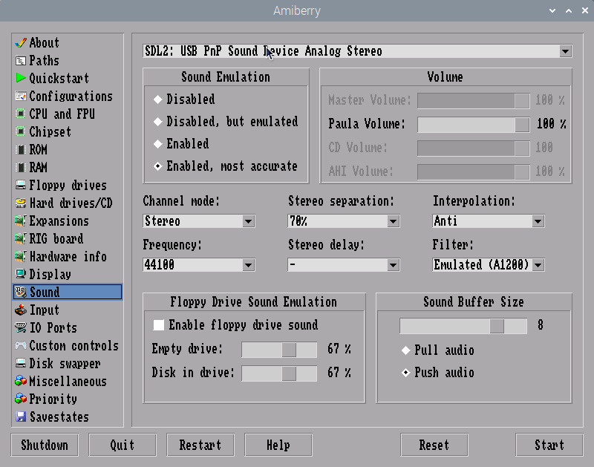Image resolution: width=594 pixels, height=467 pixels.
Task: Click the Paths sidebar icon
Action: pyautogui.click(x=21, y=61)
